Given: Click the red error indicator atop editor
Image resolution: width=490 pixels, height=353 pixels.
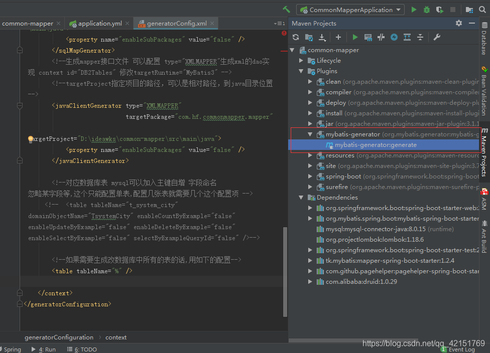Looking at the screenshot, I should point(284,33).
